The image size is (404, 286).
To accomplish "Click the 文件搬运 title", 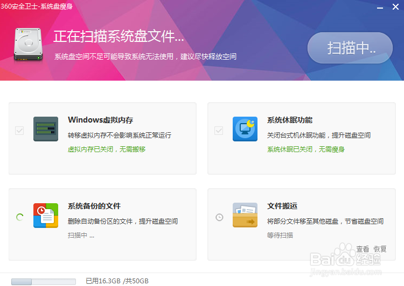I will coord(282,206).
